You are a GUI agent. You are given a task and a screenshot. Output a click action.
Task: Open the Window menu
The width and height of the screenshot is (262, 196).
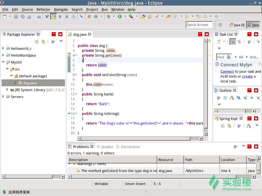click(118, 10)
